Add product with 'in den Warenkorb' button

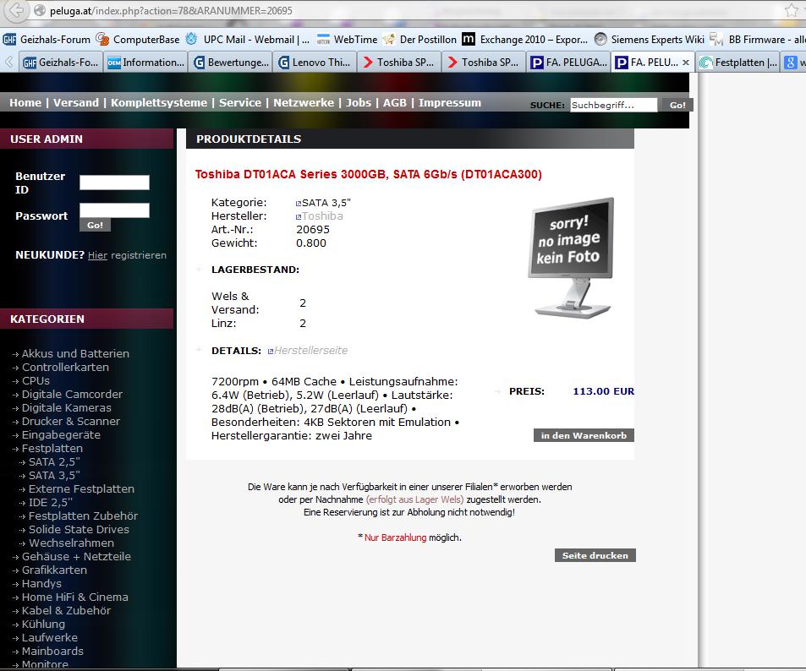[x=584, y=436]
